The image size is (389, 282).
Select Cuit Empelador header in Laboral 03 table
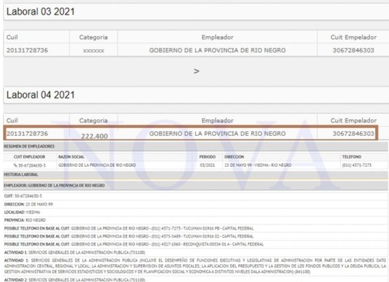pos(354,38)
